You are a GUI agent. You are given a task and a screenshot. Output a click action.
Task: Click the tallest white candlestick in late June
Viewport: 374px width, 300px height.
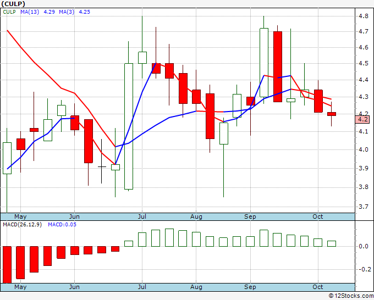(x=129, y=126)
